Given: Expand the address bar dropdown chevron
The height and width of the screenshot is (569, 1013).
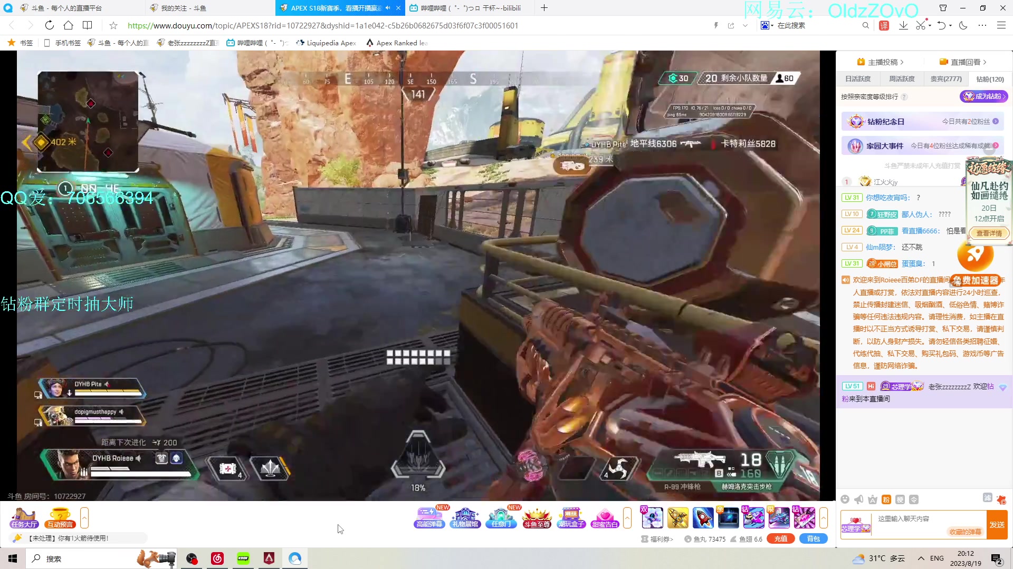Looking at the screenshot, I should click(x=745, y=25).
